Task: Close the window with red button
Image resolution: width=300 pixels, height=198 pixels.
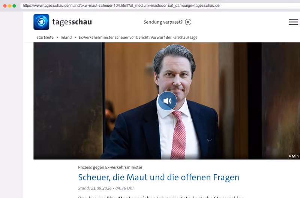Action: pyautogui.click(x=5, y=6)
